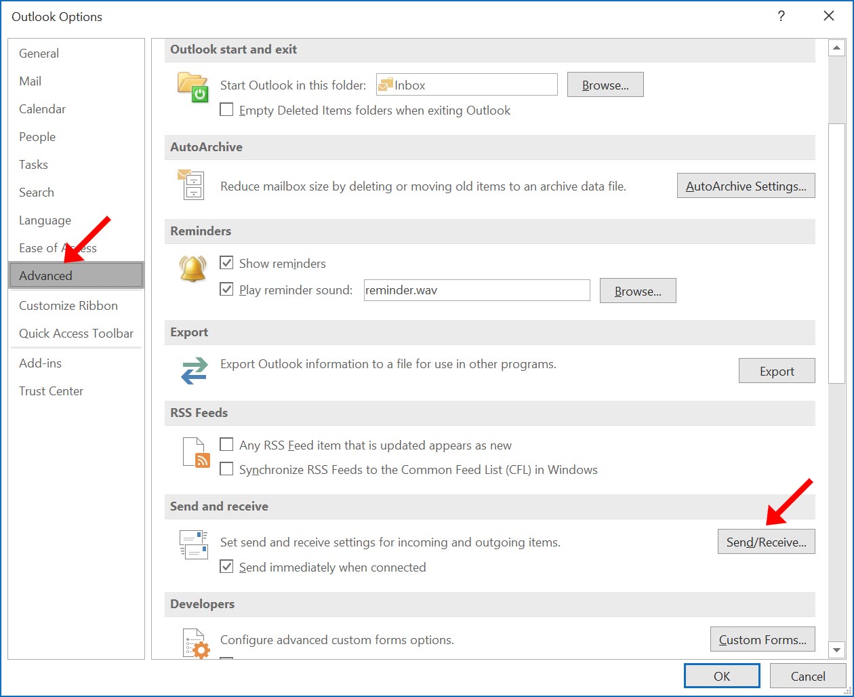Close the Outlook Options dialog with X
Screen dimensions: 854x697
point(828,16)
